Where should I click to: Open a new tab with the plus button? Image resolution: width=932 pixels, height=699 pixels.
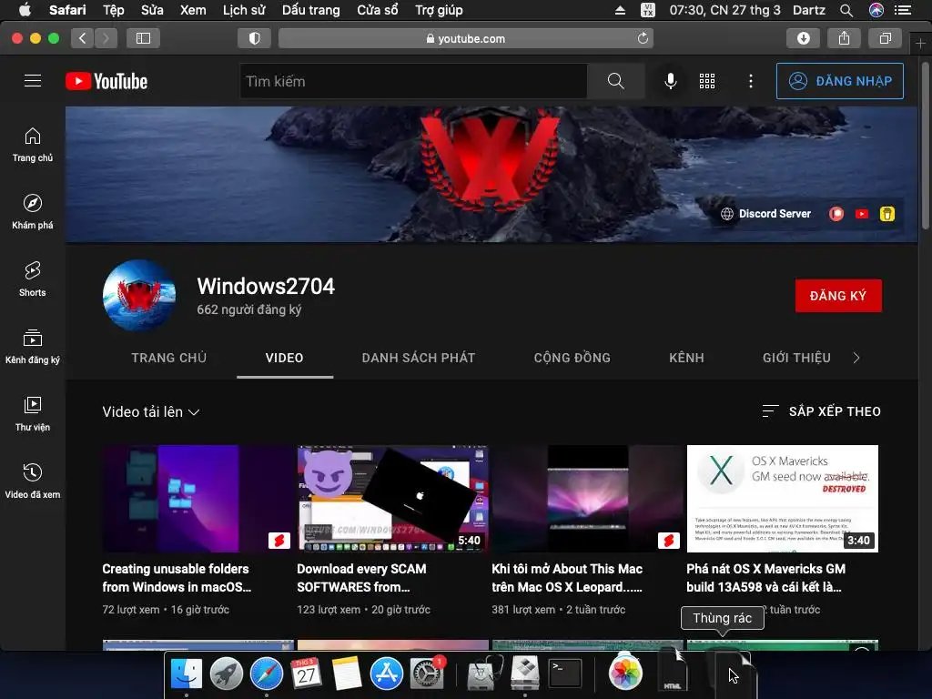coord(920,44)
